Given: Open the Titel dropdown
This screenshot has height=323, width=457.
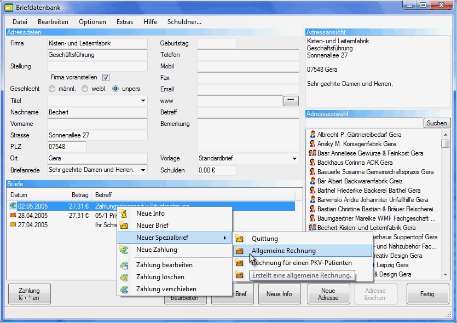Looking at the screenshot, I should point(143,101).
